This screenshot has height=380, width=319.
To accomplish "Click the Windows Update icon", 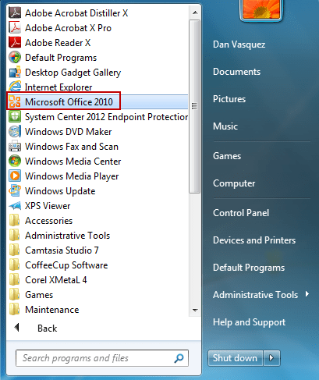I will (15, 190).
